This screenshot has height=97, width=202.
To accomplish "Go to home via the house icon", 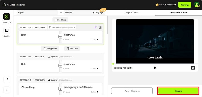I will pos(4,5).
